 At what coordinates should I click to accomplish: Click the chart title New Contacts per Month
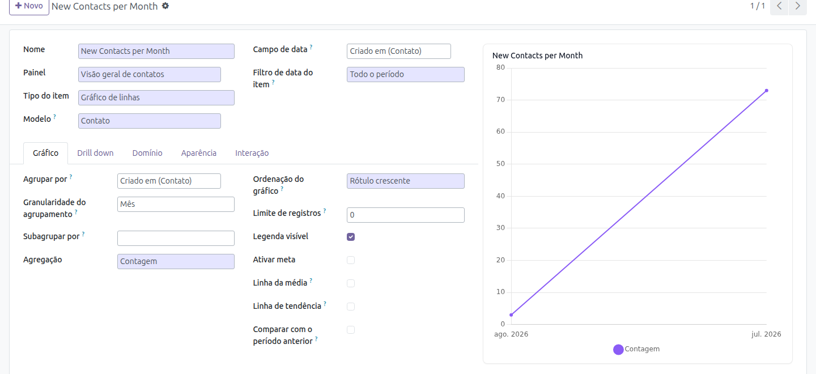[x=537, y=56]
